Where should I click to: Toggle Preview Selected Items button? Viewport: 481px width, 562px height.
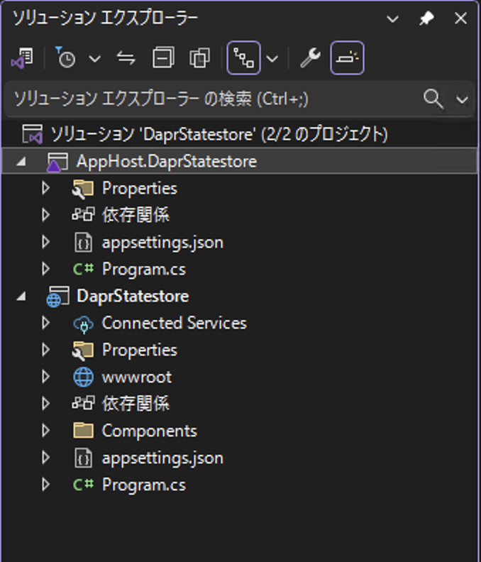(347, 57)
